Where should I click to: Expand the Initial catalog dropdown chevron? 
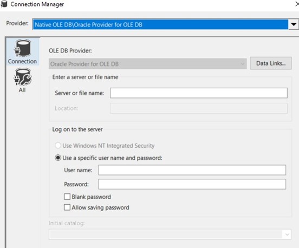coord(287,234)
